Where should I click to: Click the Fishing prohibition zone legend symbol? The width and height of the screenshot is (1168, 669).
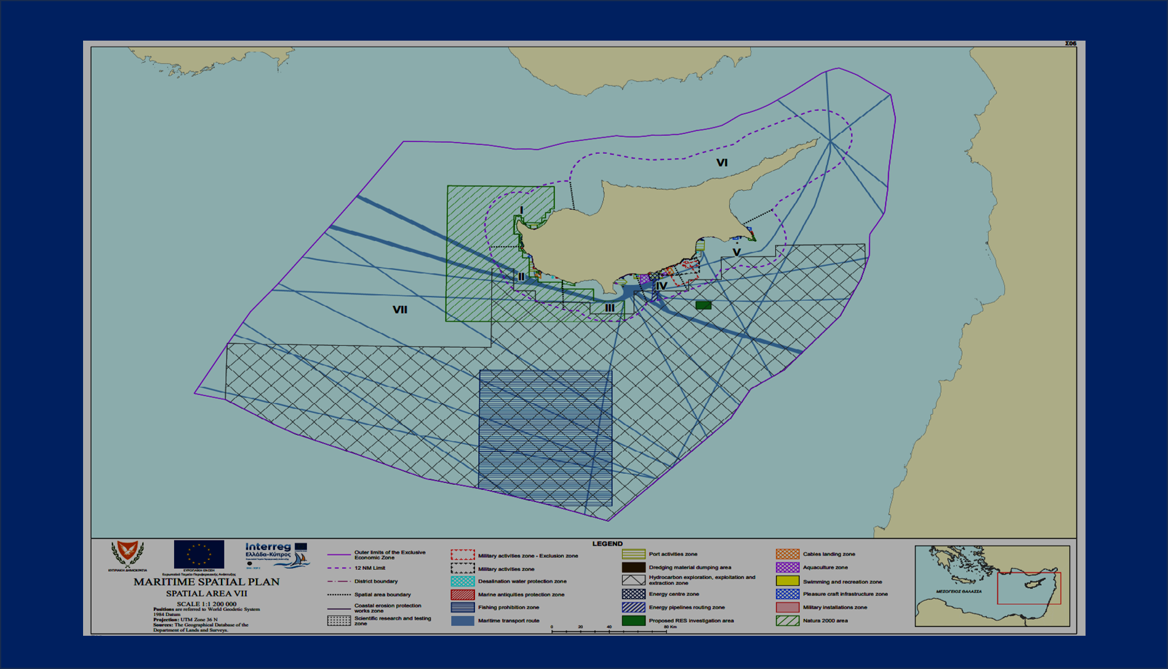(x=462, y=607)
